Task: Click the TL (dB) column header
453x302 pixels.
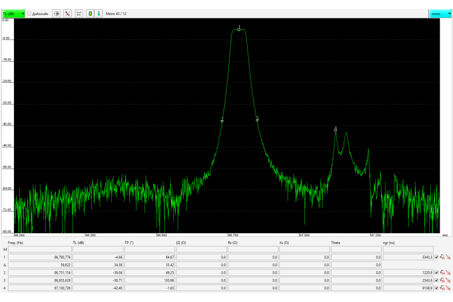Action: tap(79, 242)
